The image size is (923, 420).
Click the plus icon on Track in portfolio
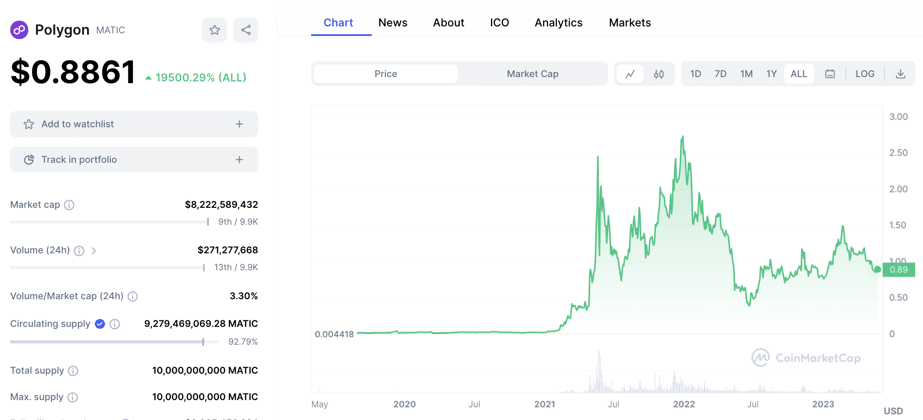pyautogui.click(x=239, y=160)
